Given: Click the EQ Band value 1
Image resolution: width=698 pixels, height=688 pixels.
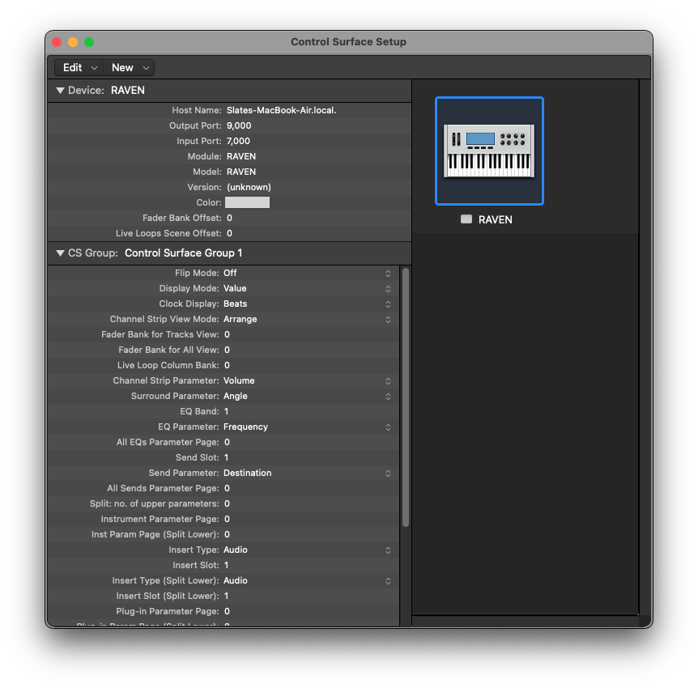Looking at the screenshot, I should point(226,412).
